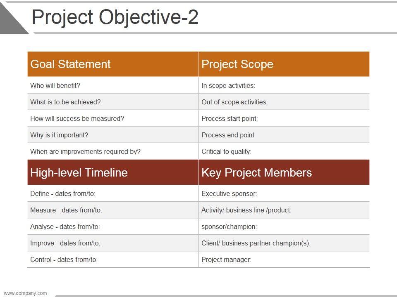397x297 pixels.
Task: Click 'When are improvements required by?' cell
Action: click(86, 151)
